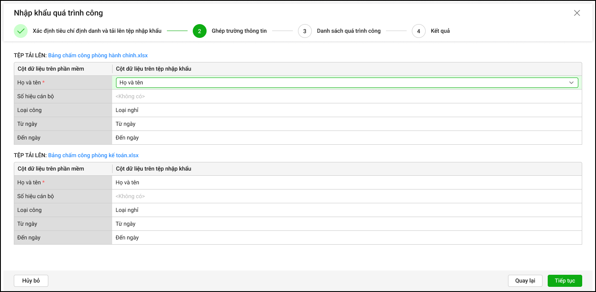Open Họ và tên mapping in second file

pos(347,183)
